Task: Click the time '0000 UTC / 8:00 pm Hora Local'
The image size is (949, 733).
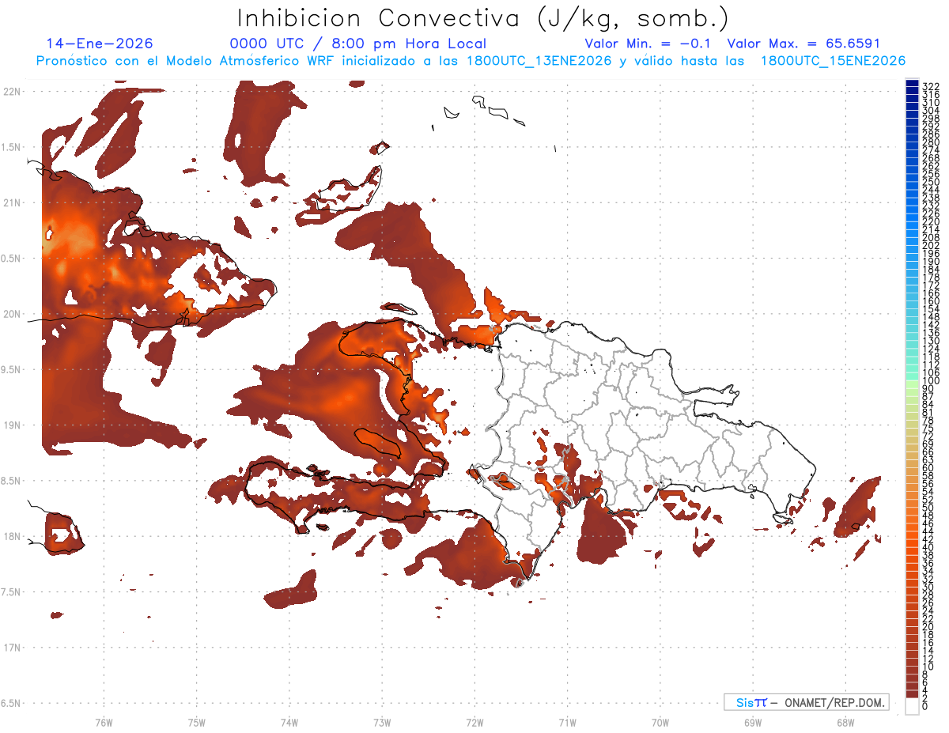Action: click(357, 44)
